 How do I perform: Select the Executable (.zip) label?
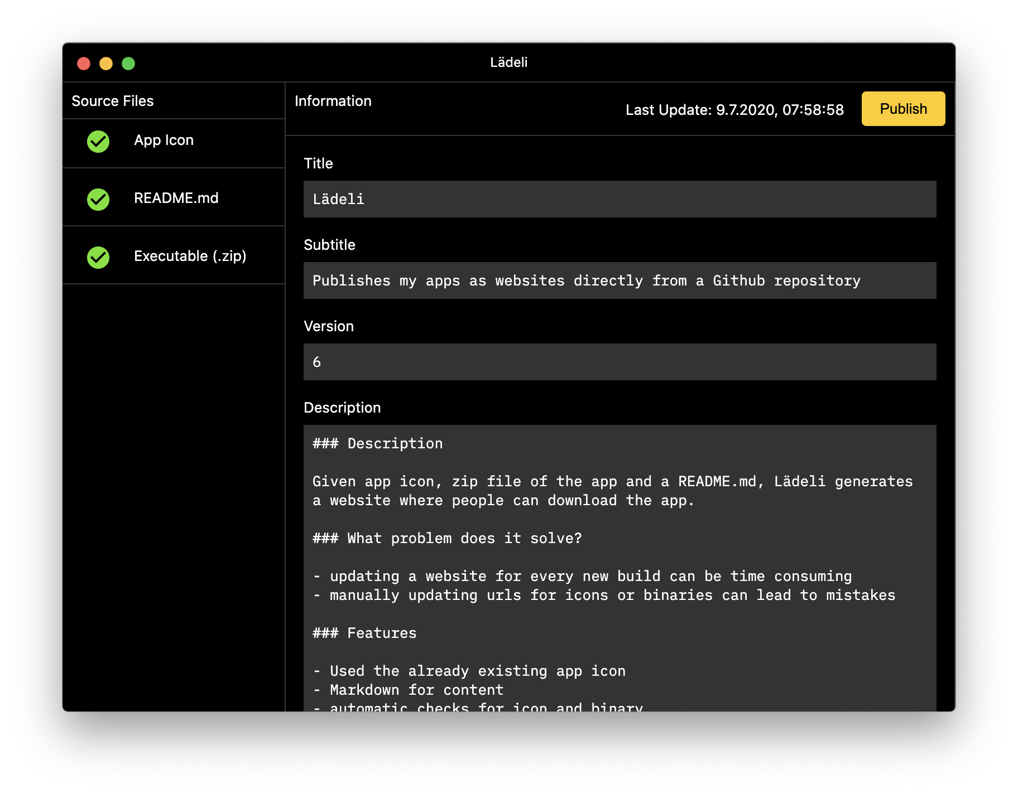point(190,256)
